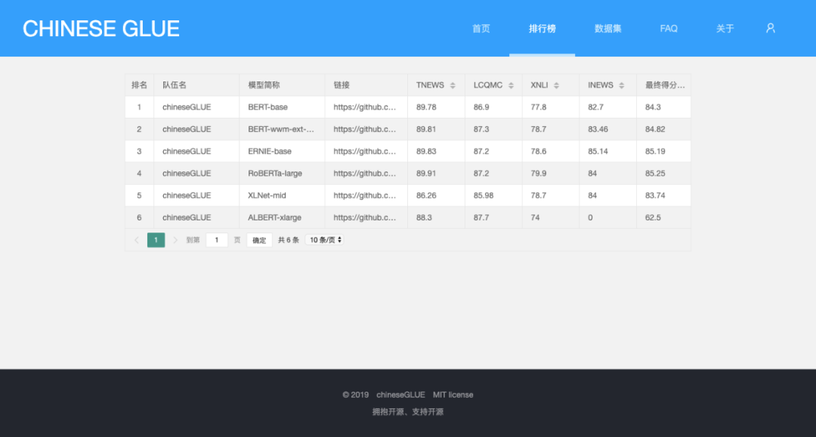Sort by XNLI column arrows

556,85
